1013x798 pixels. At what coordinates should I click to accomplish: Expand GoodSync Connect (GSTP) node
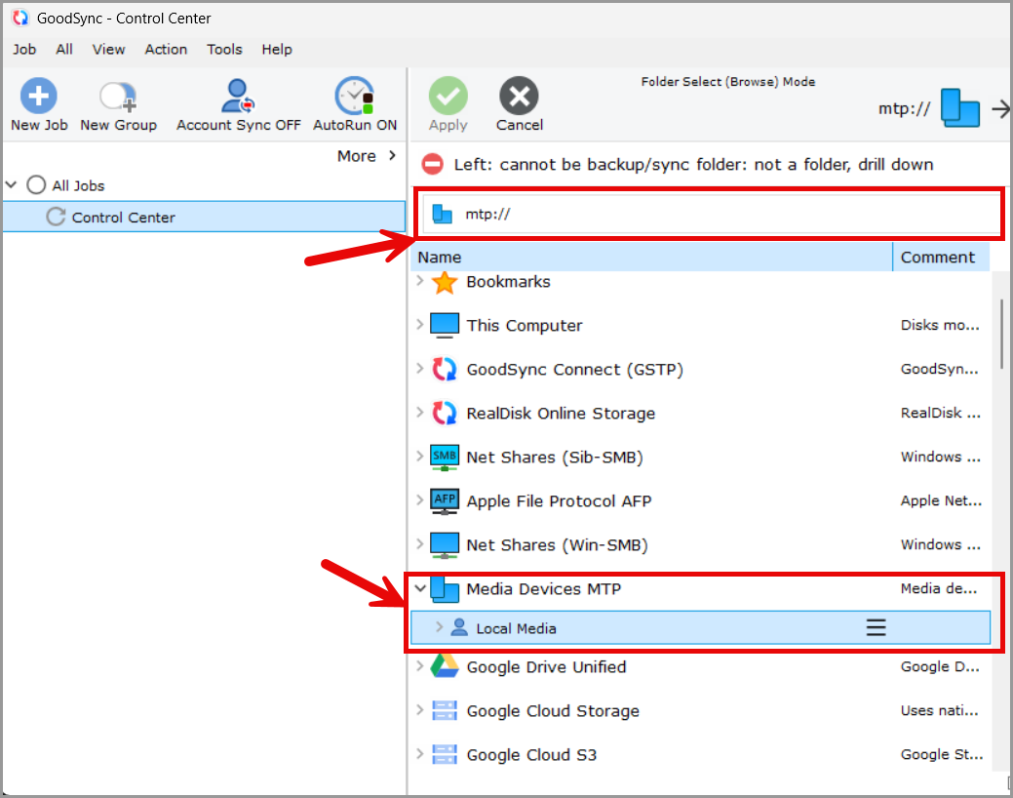pos(420,368)
